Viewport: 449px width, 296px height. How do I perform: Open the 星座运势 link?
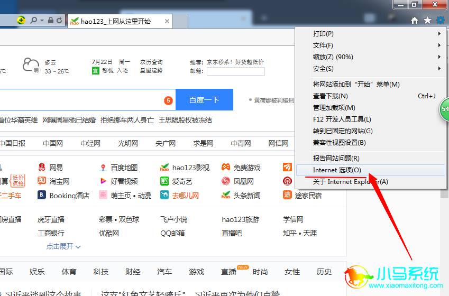151,70
